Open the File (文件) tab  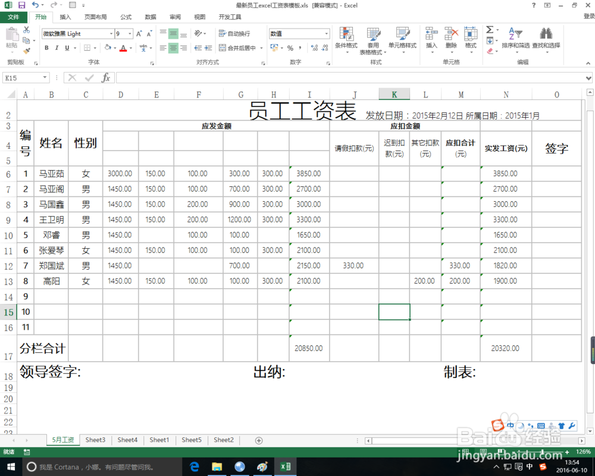(13, 17)
